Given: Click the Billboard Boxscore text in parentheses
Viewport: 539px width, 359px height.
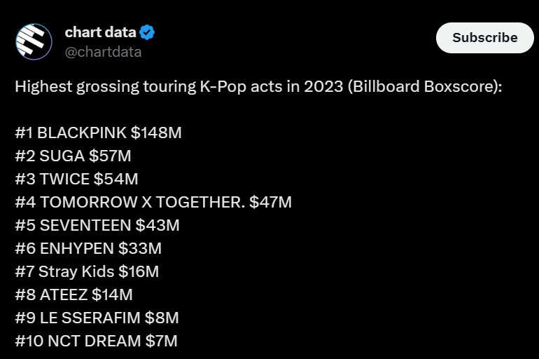Looking at the screenshot, I should coord(425,86).
